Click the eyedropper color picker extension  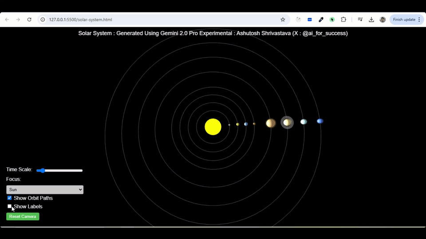coord(321,19)
